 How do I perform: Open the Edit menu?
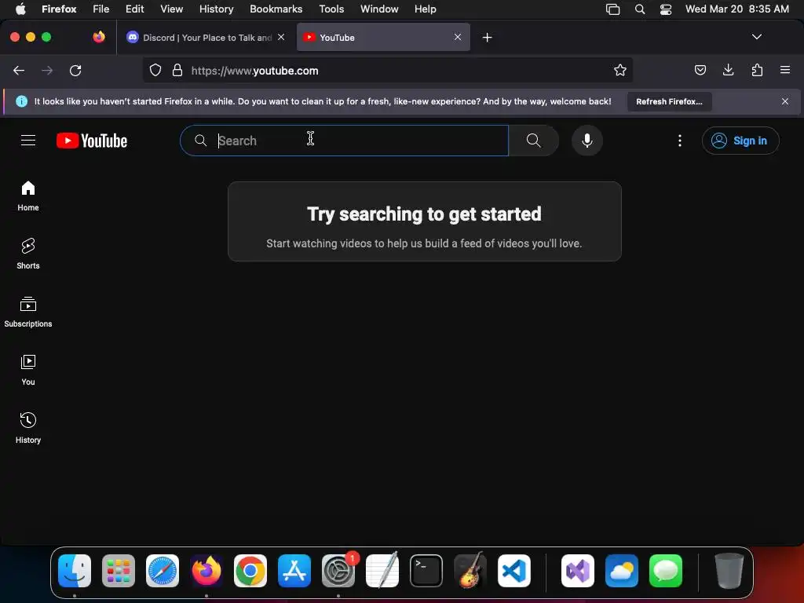click(134, 9)
